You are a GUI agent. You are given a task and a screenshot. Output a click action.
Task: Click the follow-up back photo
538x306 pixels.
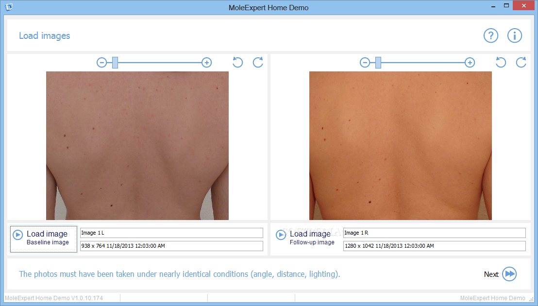401,145
